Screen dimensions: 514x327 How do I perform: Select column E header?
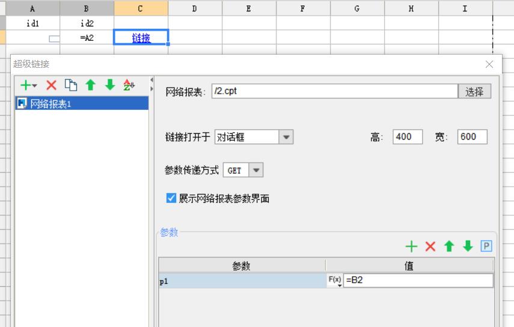click(249, 8)
